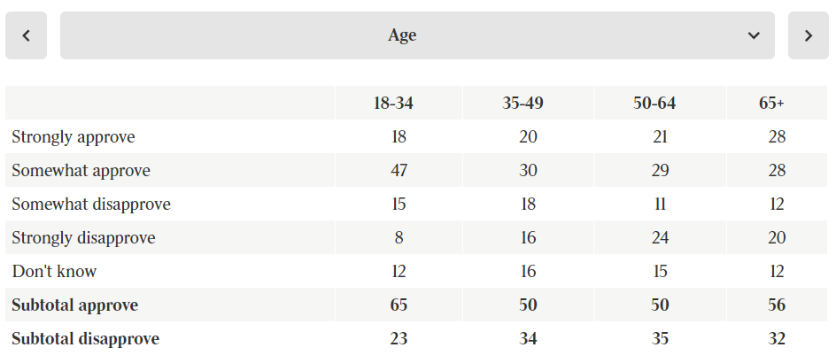Click the Subtotal disapprove row label

pos(85,339)
